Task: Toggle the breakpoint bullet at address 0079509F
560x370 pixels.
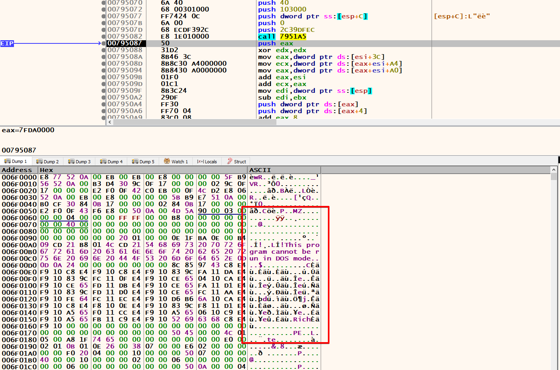Action: (x=104, y=91)
